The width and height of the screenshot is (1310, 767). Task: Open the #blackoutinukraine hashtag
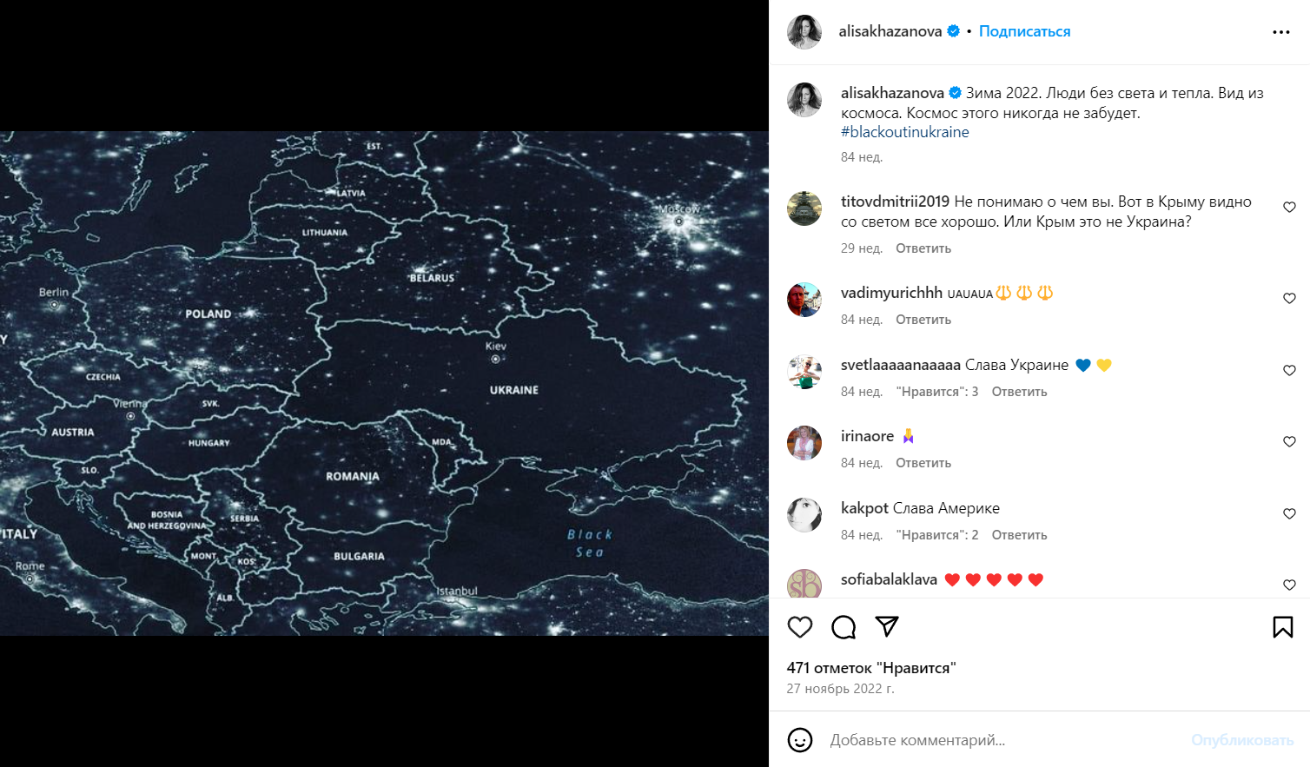click(x=905, y=132)
